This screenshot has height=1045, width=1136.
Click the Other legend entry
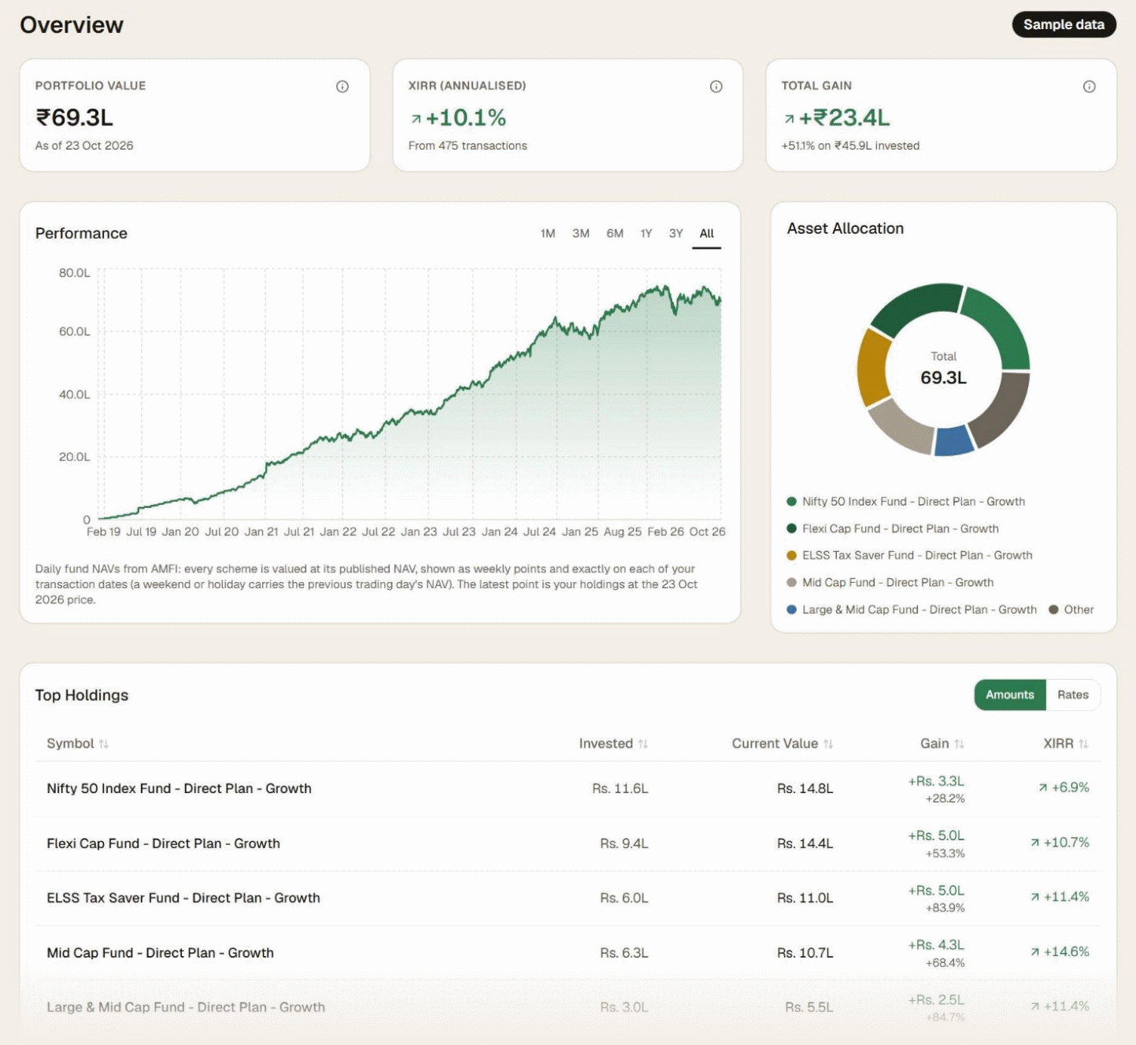click(1071, 610)
